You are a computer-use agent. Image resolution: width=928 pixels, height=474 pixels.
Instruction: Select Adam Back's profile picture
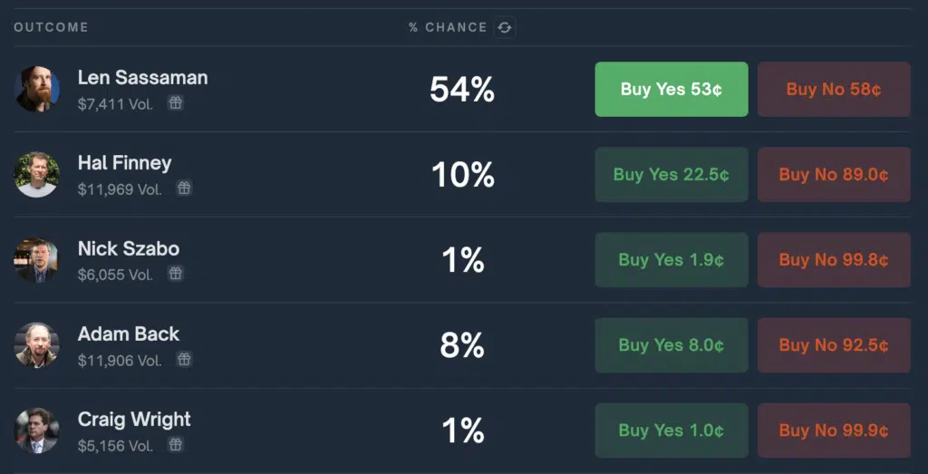(x=36, y=345)
